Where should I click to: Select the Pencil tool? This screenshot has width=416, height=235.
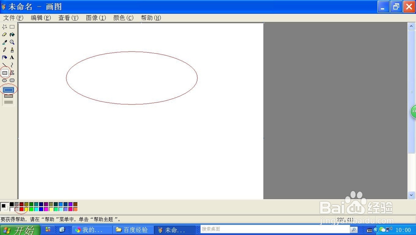[x=5, y=50]
